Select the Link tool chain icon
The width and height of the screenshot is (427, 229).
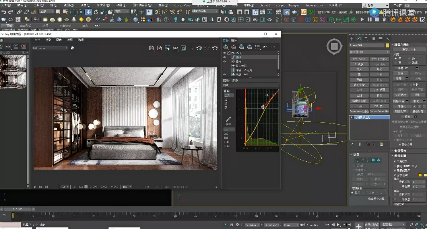19,12
